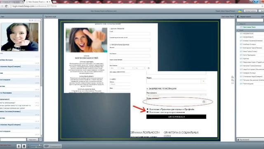264x149 pixels.
Task: Open the year dropdown in birth date row
Action: pyautogui.click(x=140, y=68)
